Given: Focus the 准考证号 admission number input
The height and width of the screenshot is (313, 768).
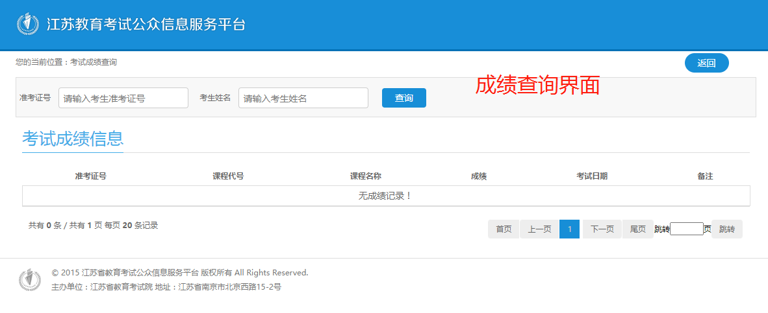Looking at the screenshot, I should pos(123,99).
